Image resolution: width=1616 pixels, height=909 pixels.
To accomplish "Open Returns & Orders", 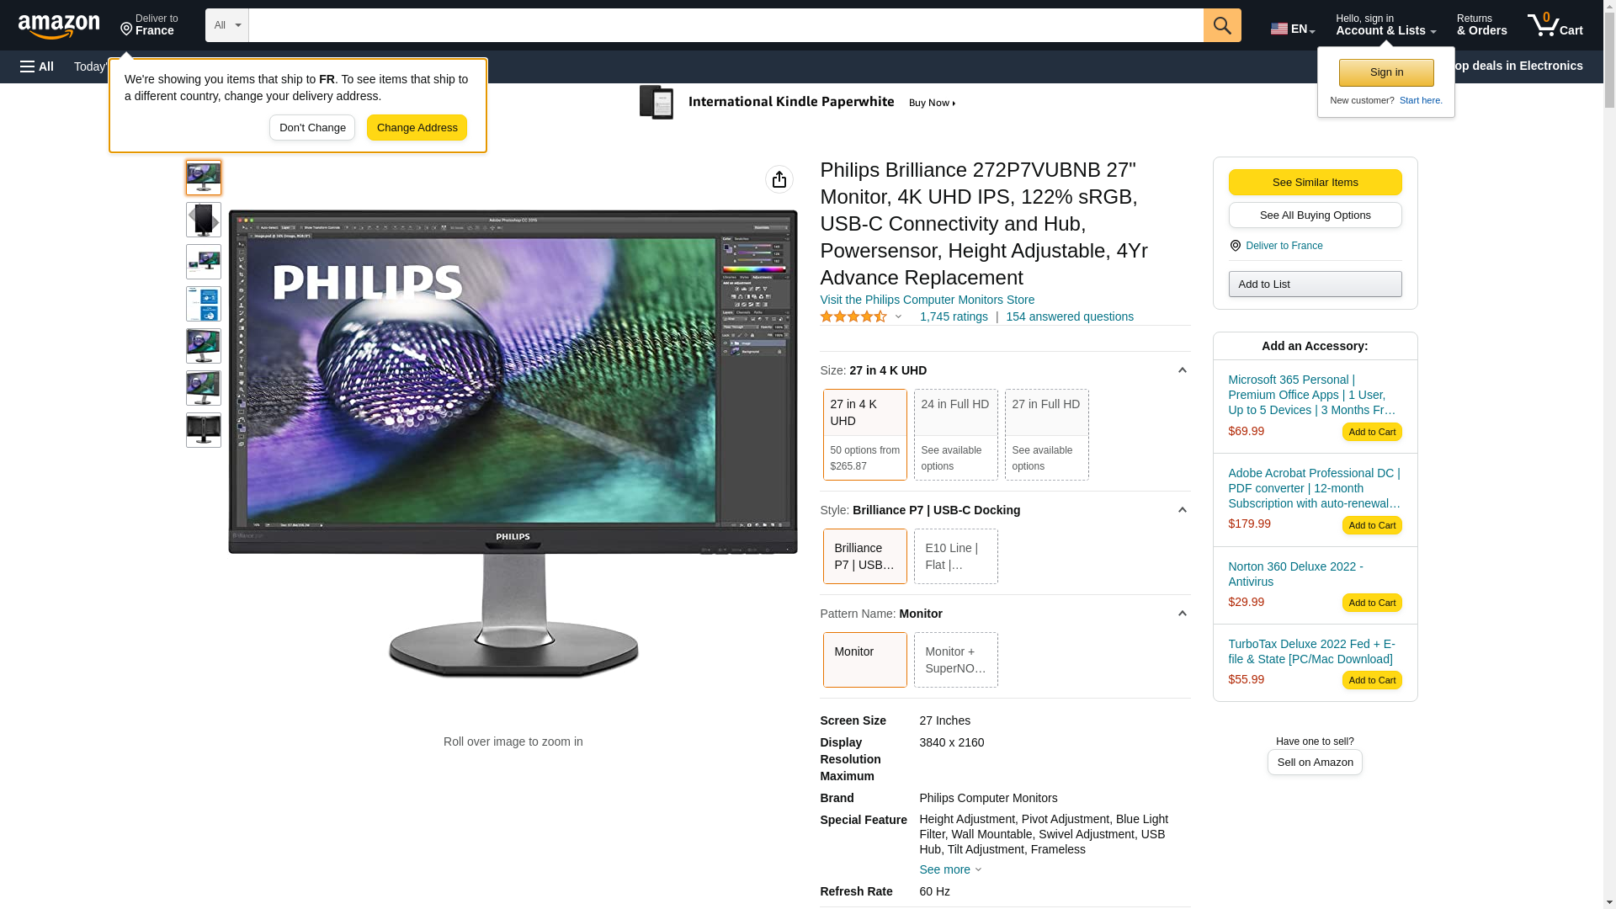I will 1481,25.
